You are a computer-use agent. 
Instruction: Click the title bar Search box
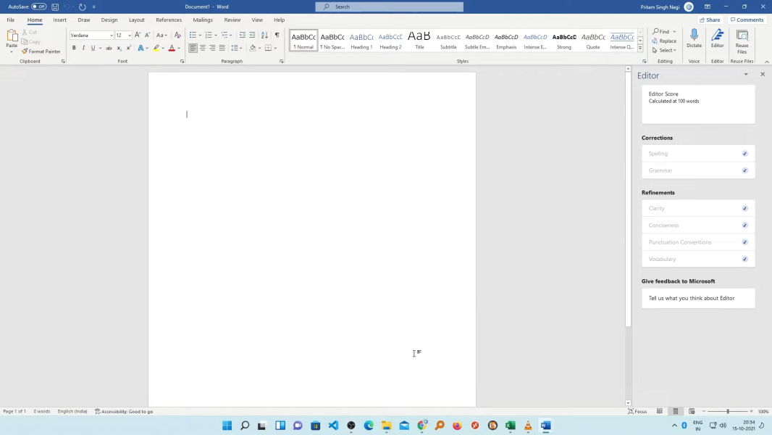pyautogui.click(x=389, y=7)
